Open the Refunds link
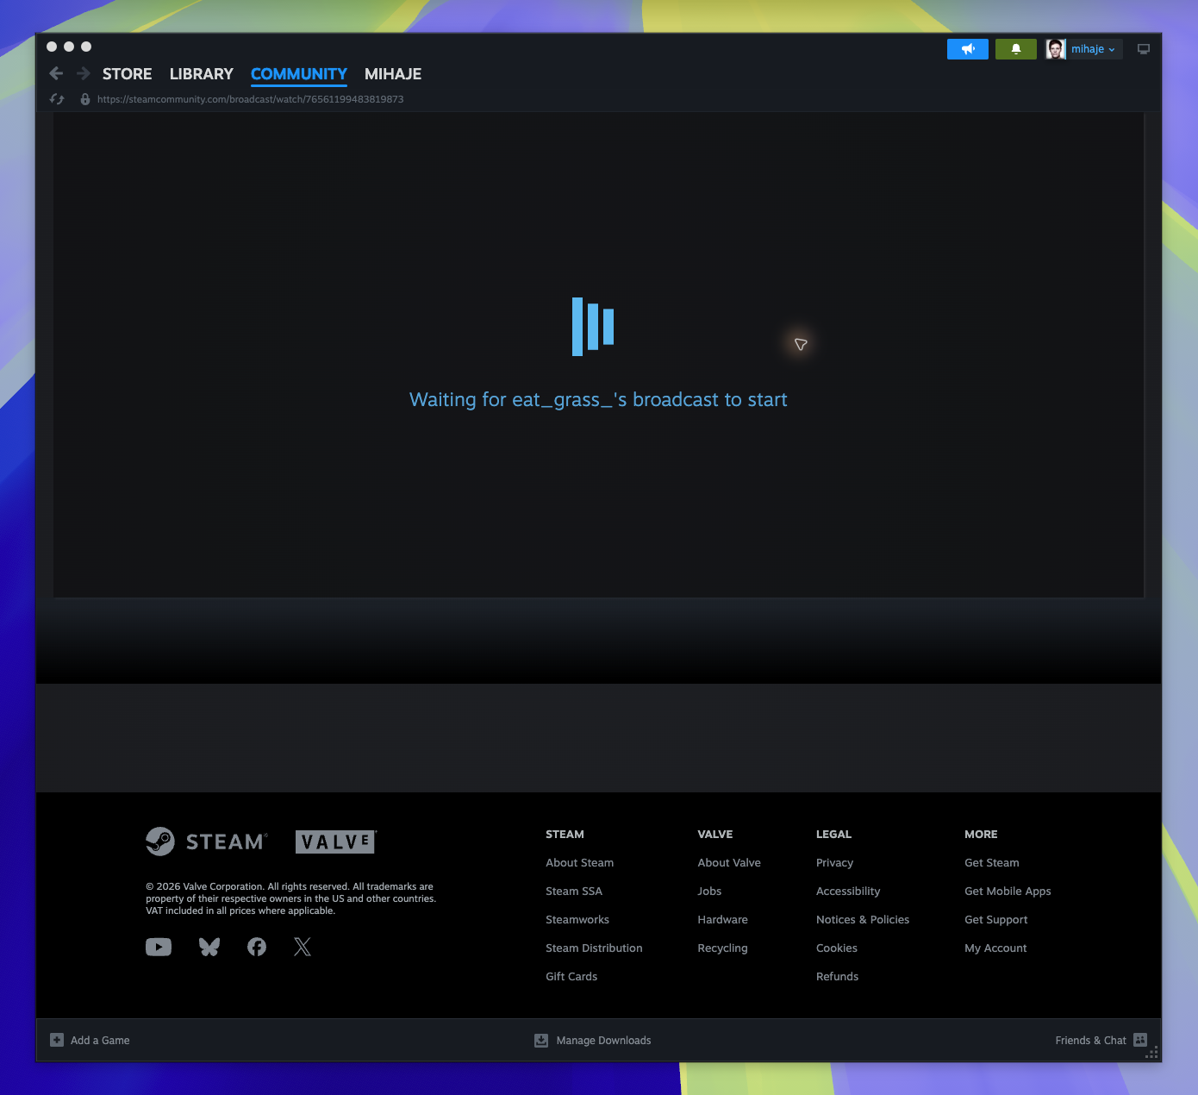 [x=837, y=977]
